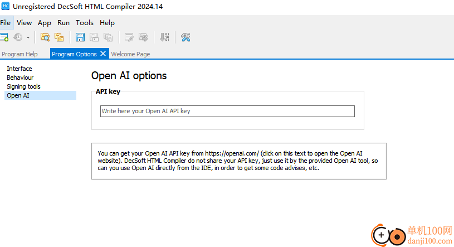The width and height of the screenshot is (454, 247).
Task: Select the Program Options tab
Action: [x=74, y=54]
